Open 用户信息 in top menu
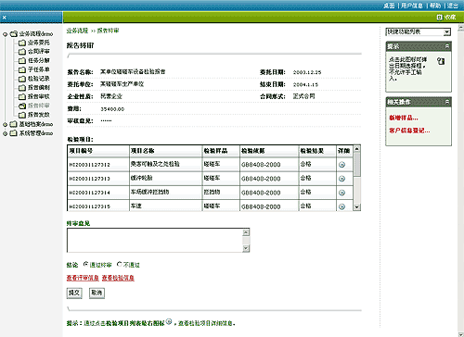 tap(412, 6)
